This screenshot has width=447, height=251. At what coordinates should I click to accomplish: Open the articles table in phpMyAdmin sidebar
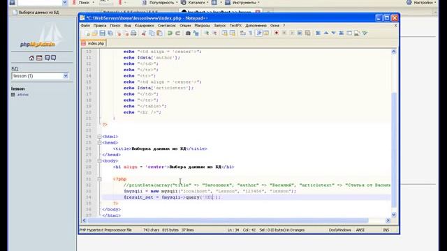[x=23, y=95]
